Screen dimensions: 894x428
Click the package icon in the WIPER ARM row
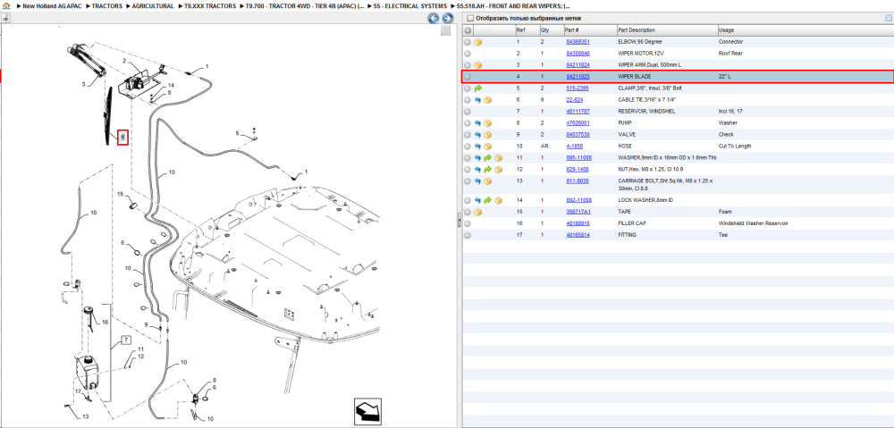pyautogui.click(x=477, y=65)
